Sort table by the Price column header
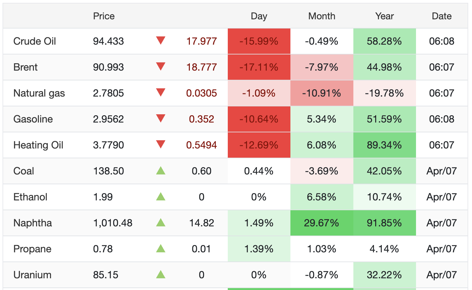 (104, 16)
